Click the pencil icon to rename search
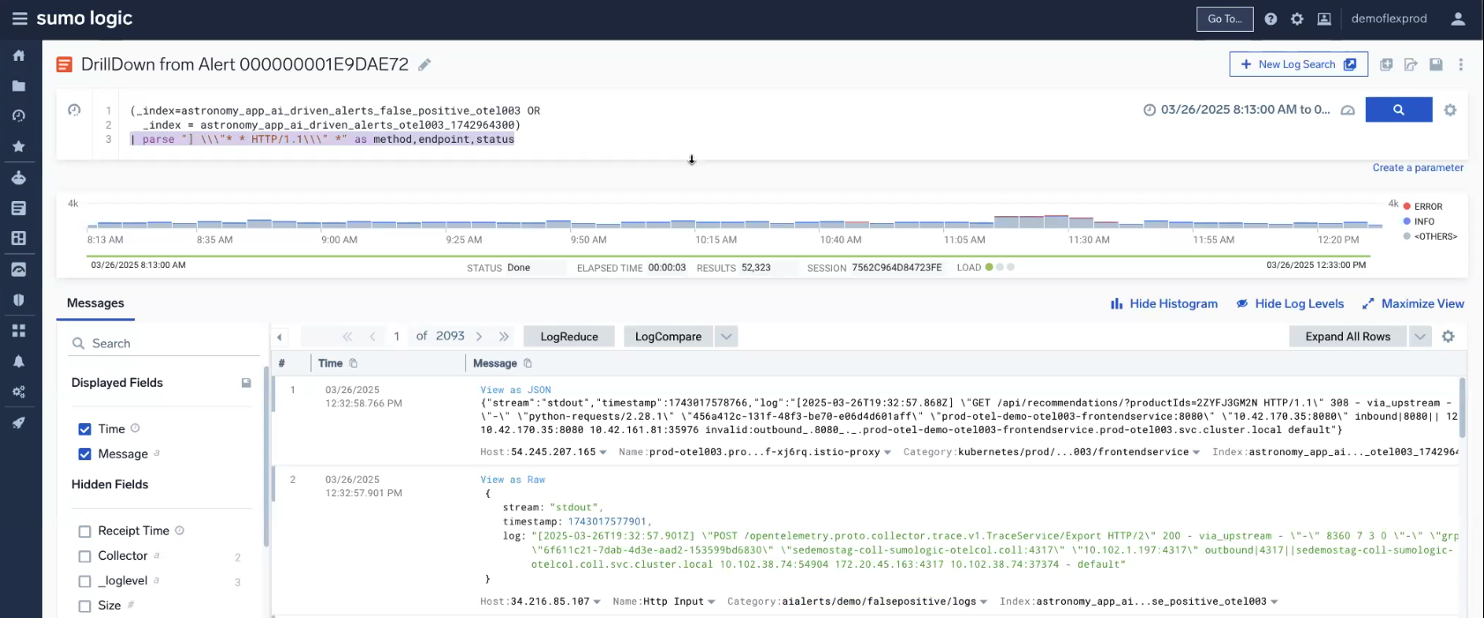Screen dimensions: 1484x618 pos(424,64)
